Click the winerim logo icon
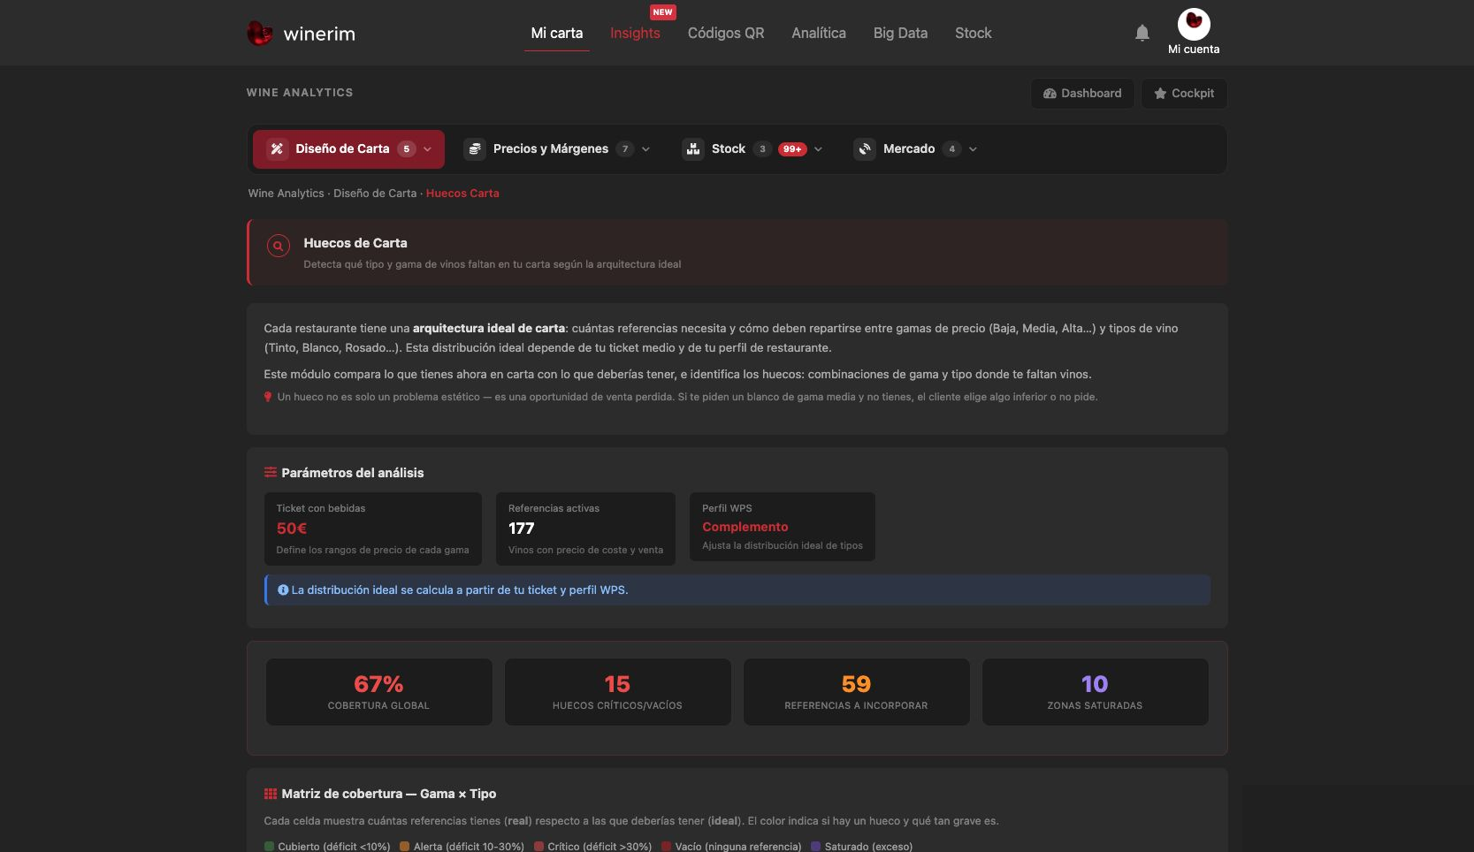 coord(259,34)
